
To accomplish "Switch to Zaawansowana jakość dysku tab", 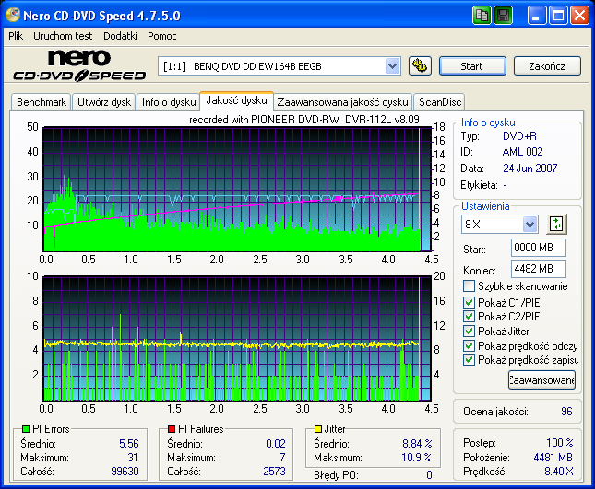I will click(x=342, y=102).
